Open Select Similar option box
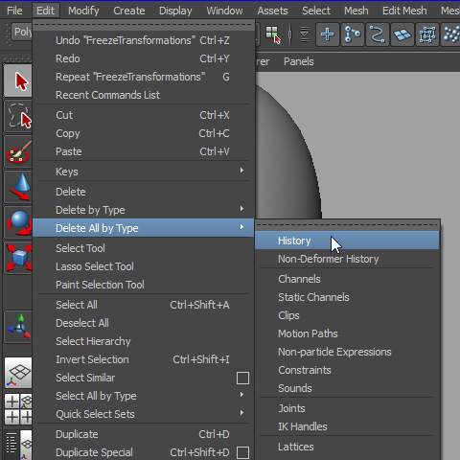This screenshot has width=460, height=460. 242,378
